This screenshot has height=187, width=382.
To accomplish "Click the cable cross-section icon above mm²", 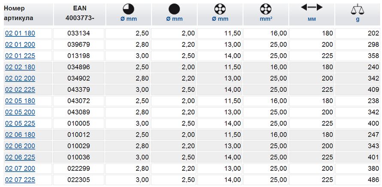I will click(x=266, y=9).
